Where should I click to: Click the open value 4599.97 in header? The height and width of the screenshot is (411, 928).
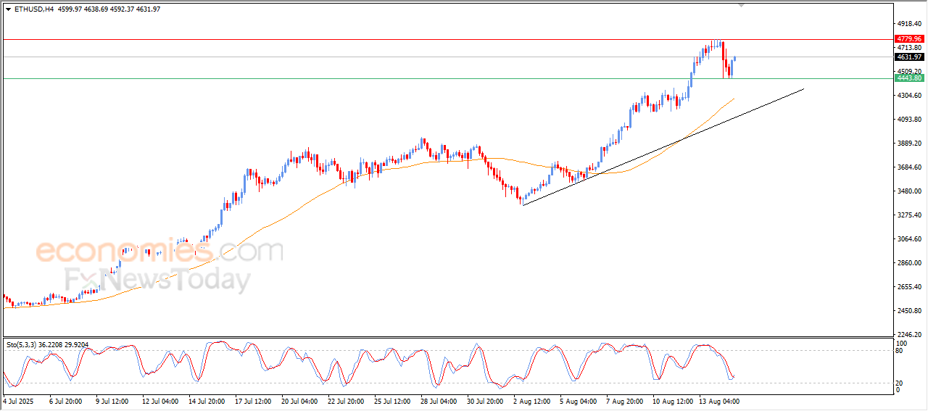[70, 9]
